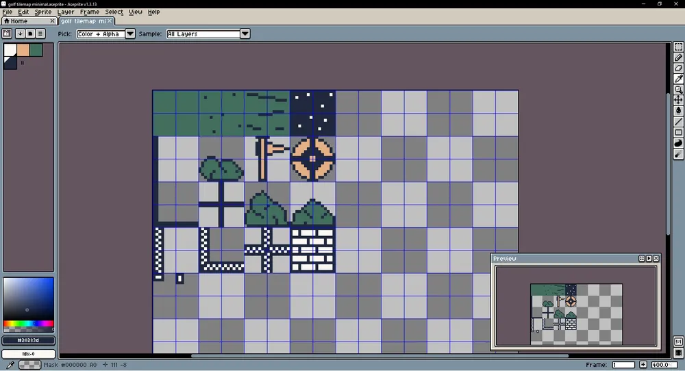Screen dimensions: 685x371
Task: Activate the Move tool
Action: [678, 100]
